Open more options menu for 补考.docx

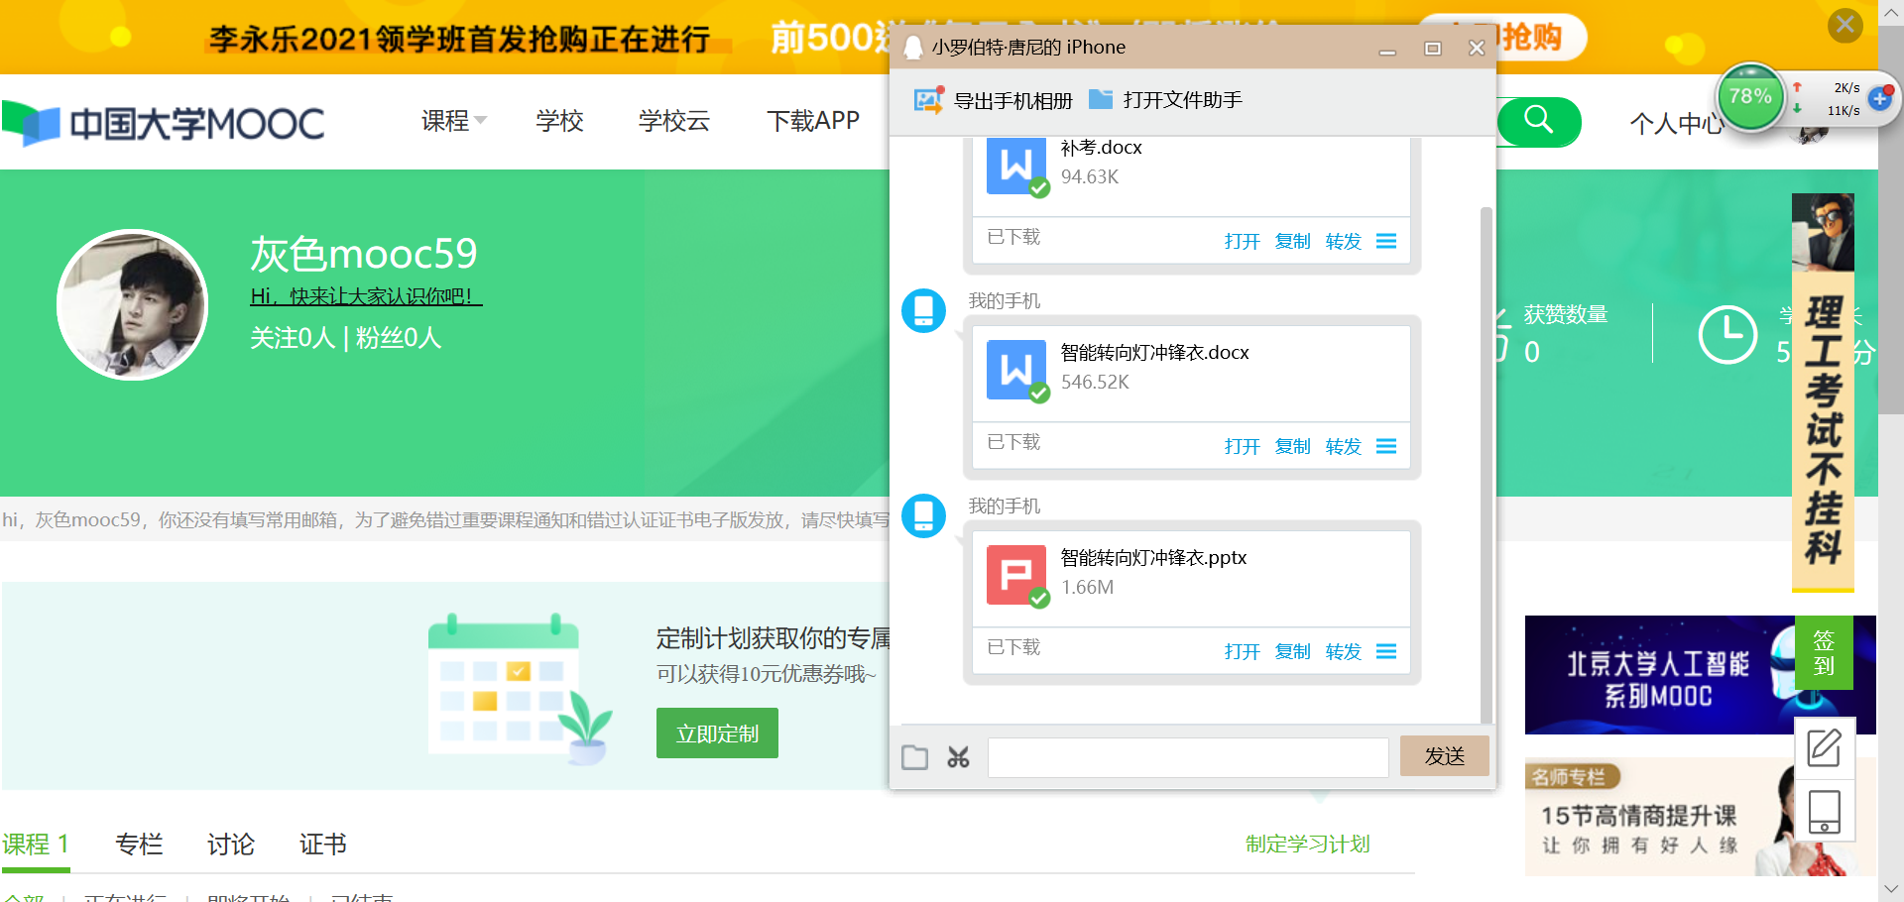[1386, 241]
